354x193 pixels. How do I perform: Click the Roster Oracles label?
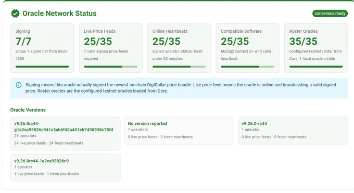coord(304,31)
